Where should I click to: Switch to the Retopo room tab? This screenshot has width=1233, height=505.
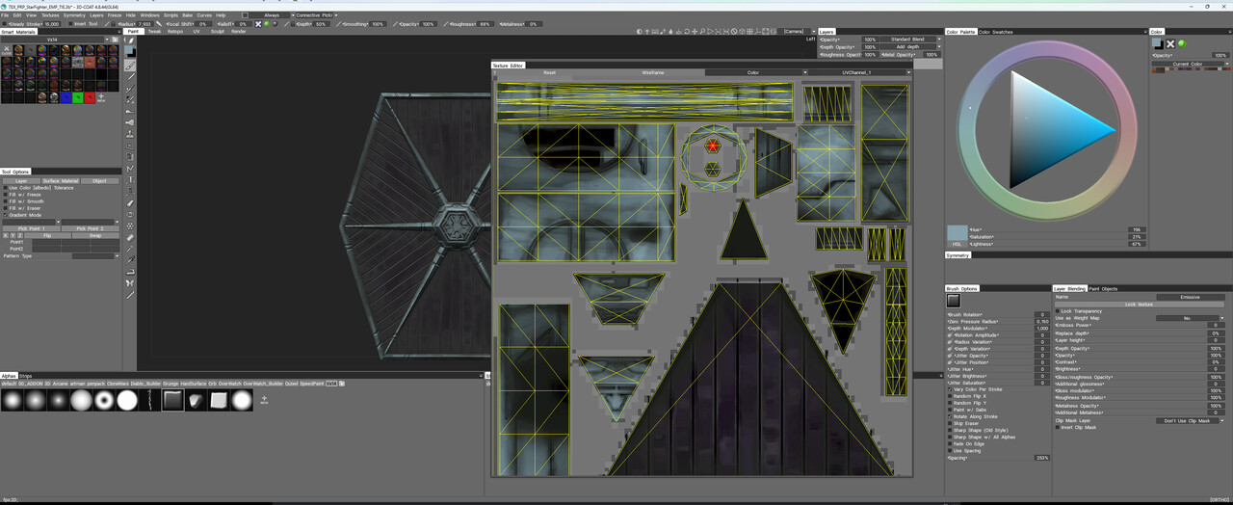pos(175,31)
